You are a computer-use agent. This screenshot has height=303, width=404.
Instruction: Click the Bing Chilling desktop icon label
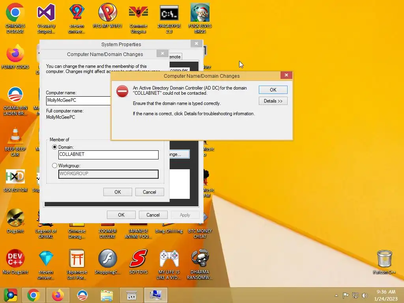pos(169,231)
